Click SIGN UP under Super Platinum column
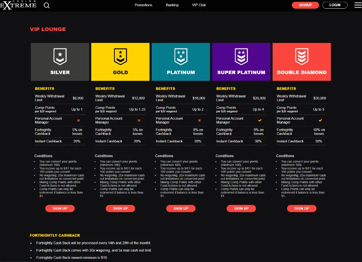 point(241,208)
